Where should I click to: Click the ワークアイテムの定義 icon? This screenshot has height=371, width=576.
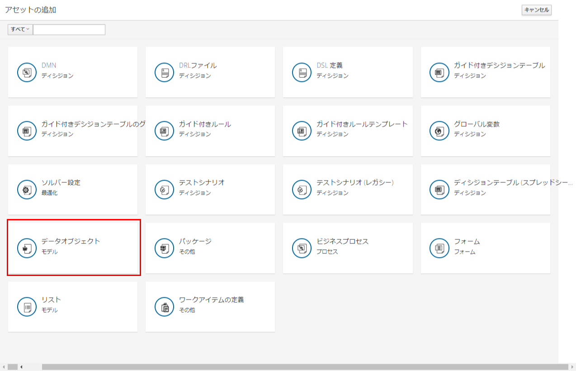tap(164, 307)
